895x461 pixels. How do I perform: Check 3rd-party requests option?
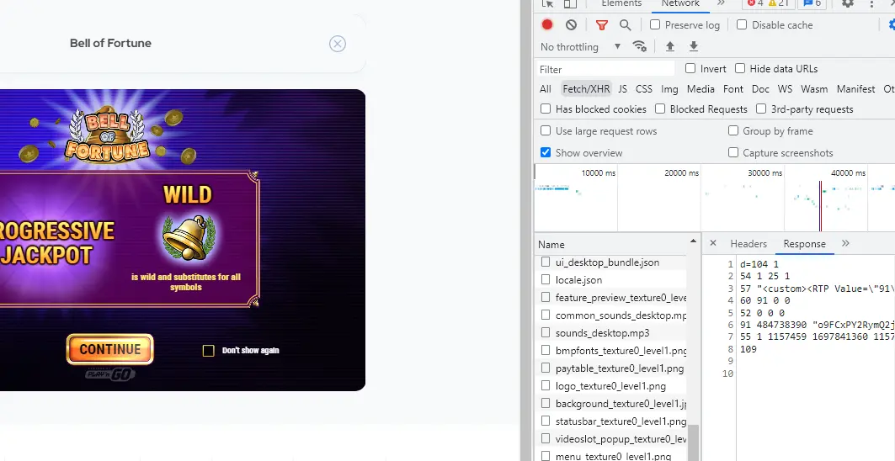761,109
